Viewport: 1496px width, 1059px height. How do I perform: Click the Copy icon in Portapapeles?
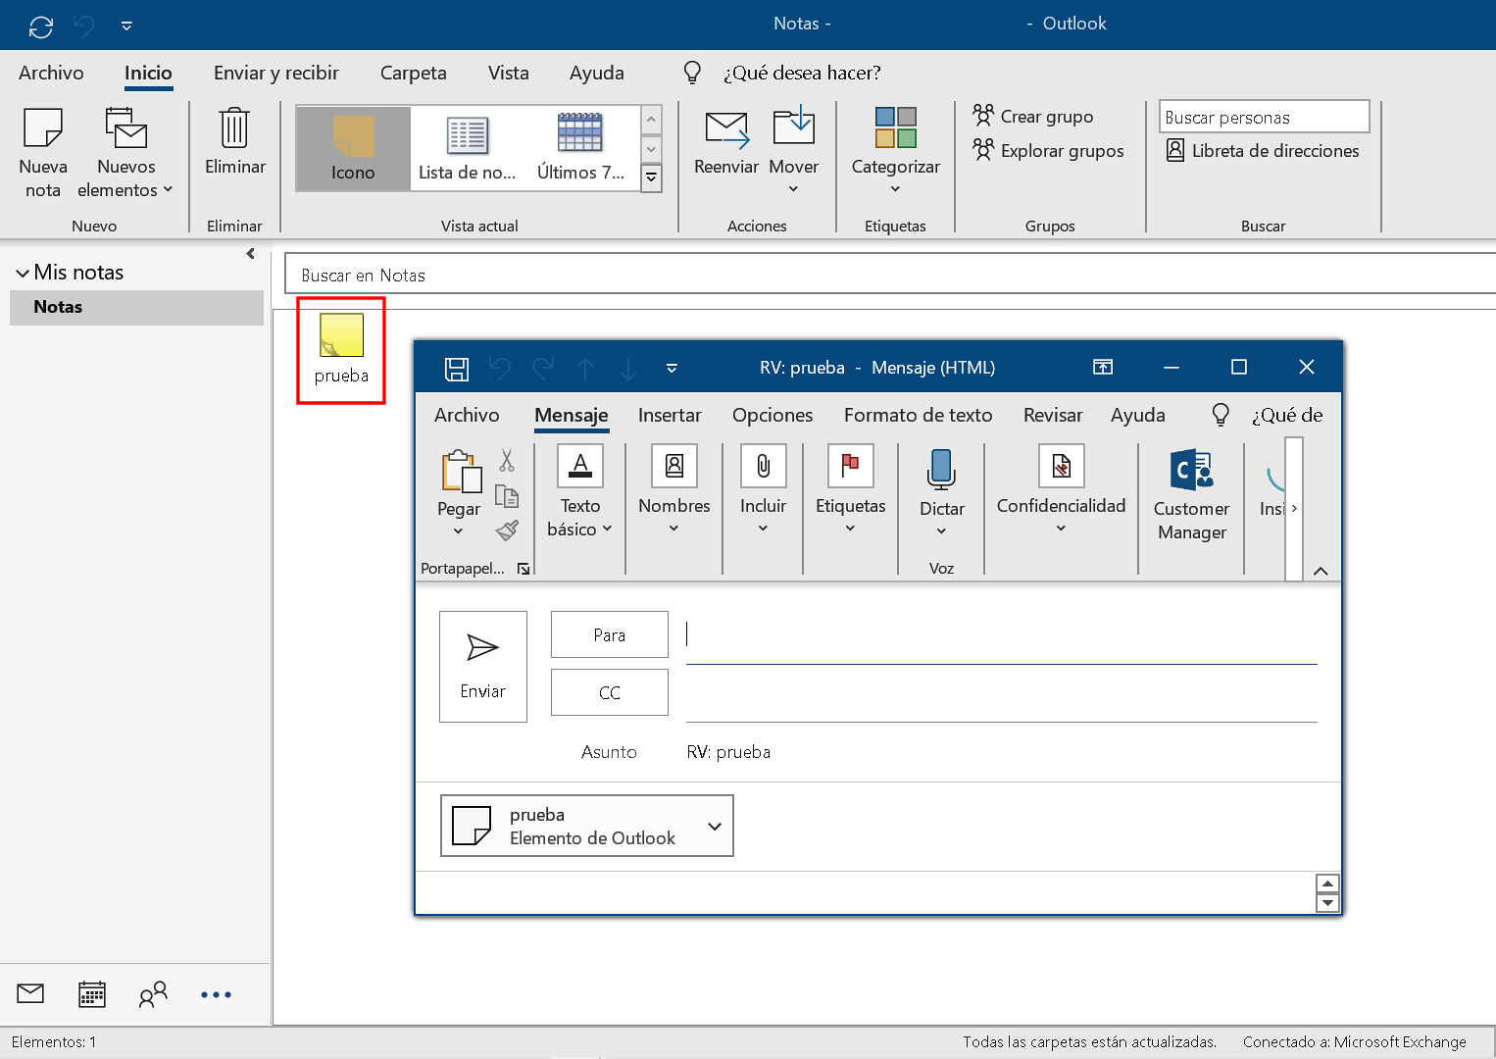click(x=507, y=496)
